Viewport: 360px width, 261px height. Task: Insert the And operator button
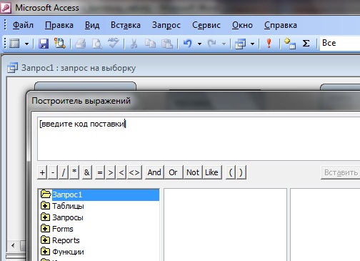point(154,172)
